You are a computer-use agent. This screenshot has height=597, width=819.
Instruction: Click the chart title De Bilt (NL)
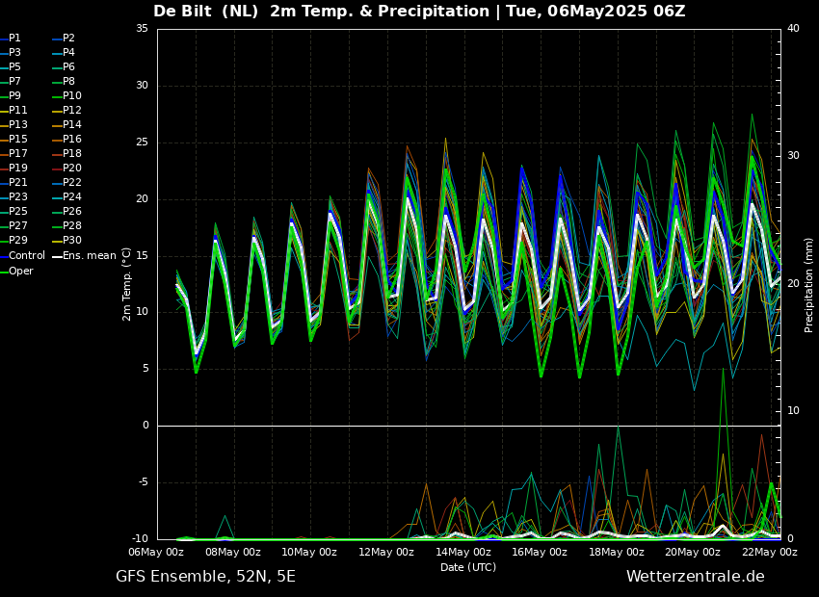207,12
